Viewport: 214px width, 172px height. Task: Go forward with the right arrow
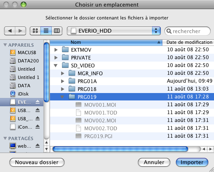coord(21,31)
